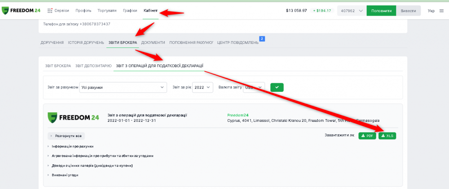The width and height of the screenshot is (449, 189).
Task: Click phone number +380678373437 text
Action: [95, 24]
